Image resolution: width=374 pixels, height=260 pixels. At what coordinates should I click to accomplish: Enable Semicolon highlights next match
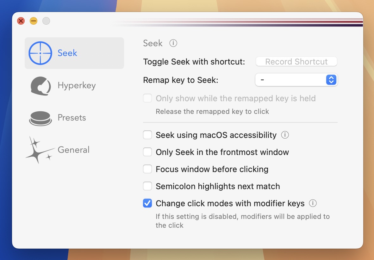147,186
